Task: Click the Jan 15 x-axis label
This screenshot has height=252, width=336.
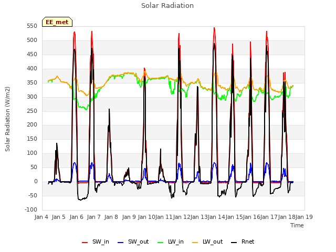Action: click(234, 217)
